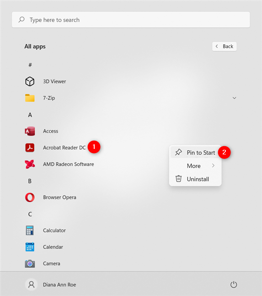Click the AMD Radeon Software label

69,164
